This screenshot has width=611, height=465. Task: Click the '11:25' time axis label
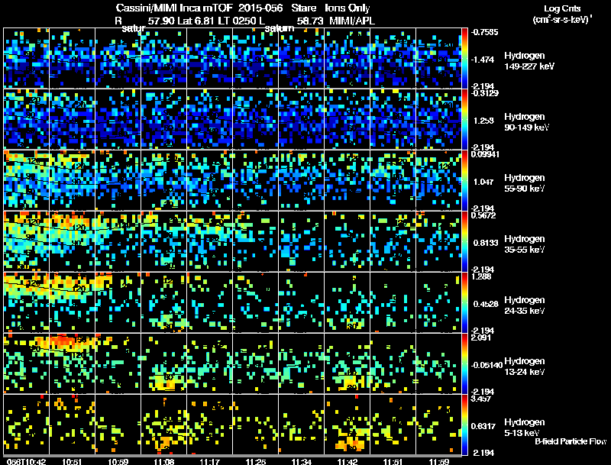256,462
